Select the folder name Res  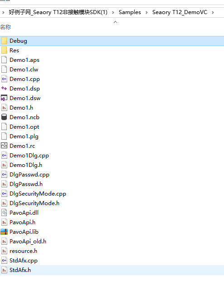tap(14, 50)
